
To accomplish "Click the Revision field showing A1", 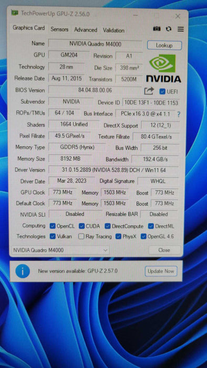I will point(129,56).
